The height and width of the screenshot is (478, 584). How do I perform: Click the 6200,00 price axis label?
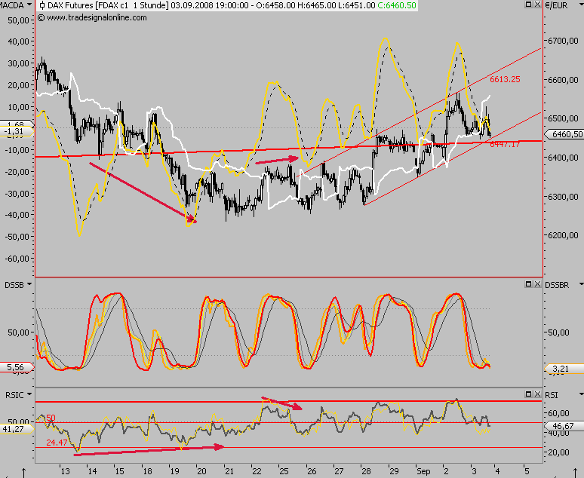[x=563, y=235]
